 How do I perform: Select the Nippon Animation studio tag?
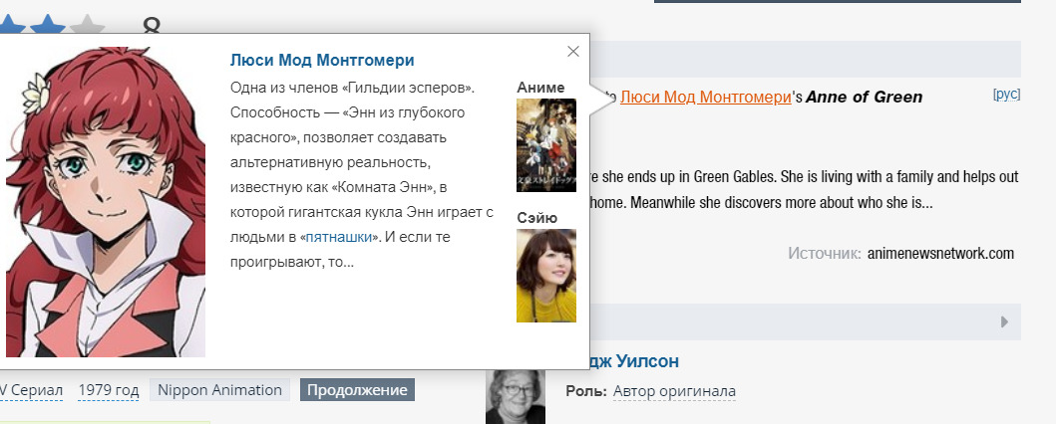(x=219, y=390)
